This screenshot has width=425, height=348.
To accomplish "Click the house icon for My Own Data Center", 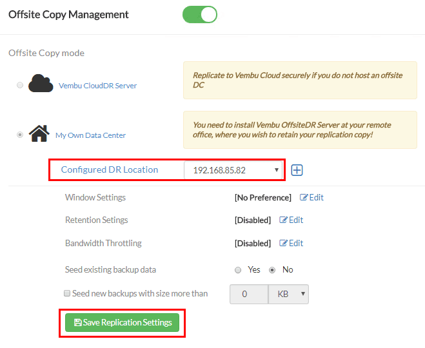I will pos(39,135).
